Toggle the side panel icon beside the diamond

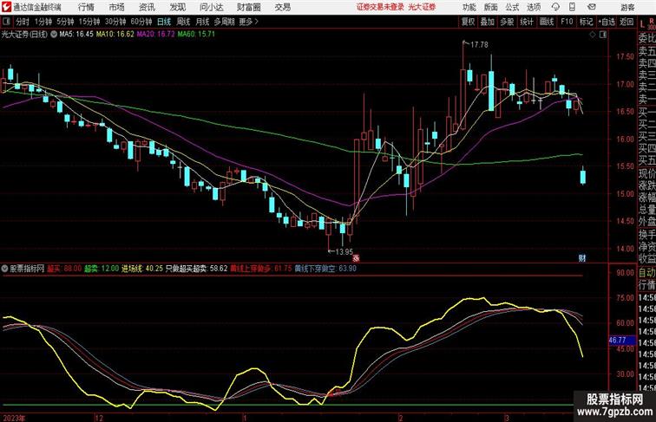coord(603,35)
